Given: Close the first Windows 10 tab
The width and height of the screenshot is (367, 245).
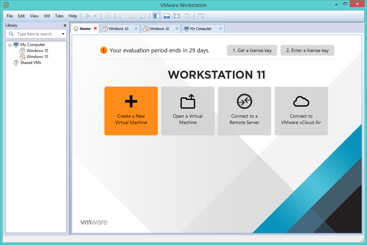Looking at the screenshot, I should point(136,28).
